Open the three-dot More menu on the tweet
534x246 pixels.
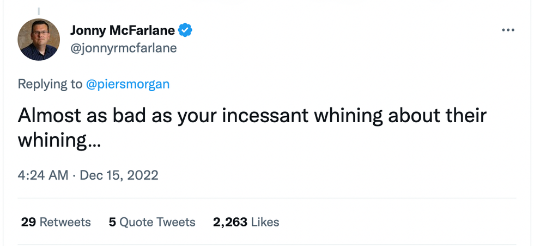click(x=508, y=30)
